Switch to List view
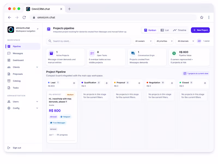 [165, 30]
